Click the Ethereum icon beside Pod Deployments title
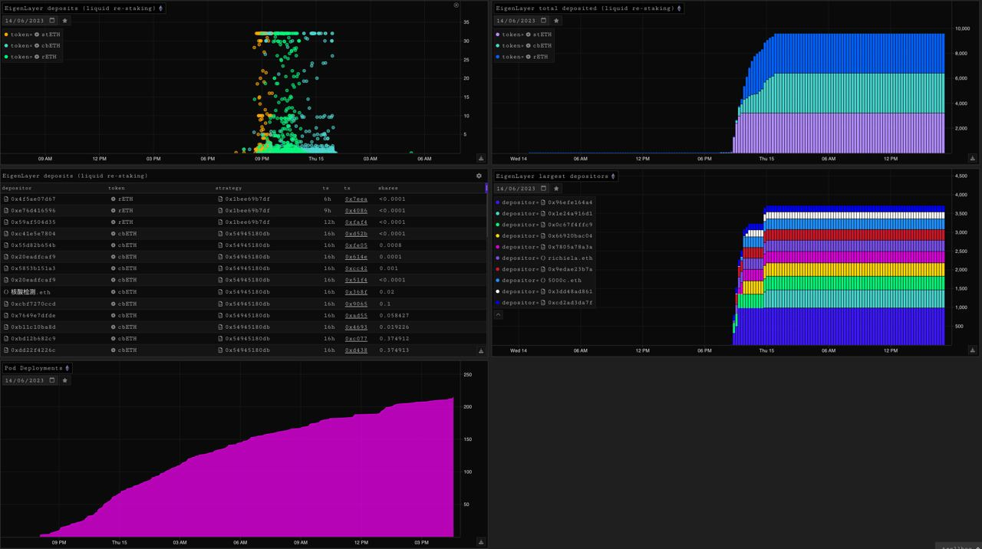Image resolution: width=982 pixels, height=549 pixels. click(68, 368)
